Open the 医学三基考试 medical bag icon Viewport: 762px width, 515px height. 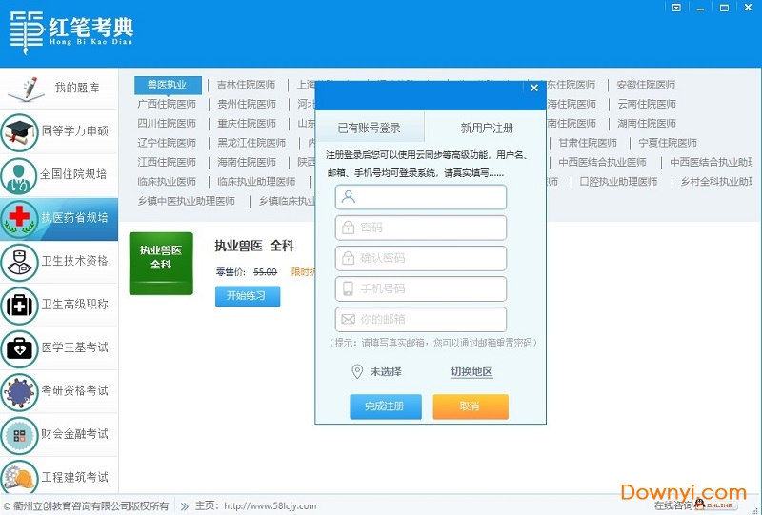tap(19, 347)
